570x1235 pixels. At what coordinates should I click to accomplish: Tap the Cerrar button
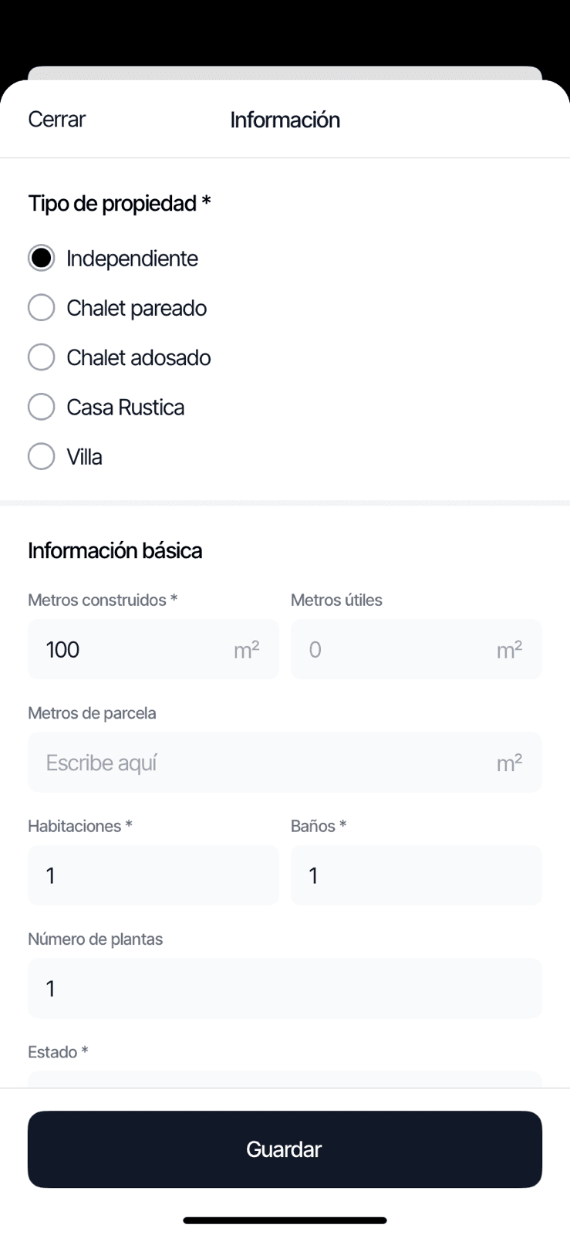point(56,120)
